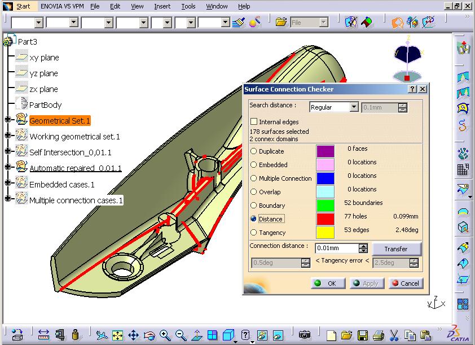Select PartBody in the specification tree
475x345 pixels.
tap(46, 105)
